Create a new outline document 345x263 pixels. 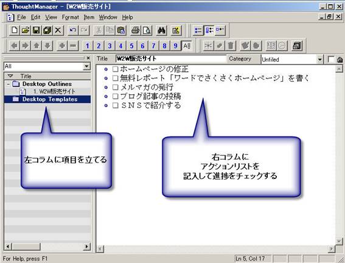click(x=15, y=30)
